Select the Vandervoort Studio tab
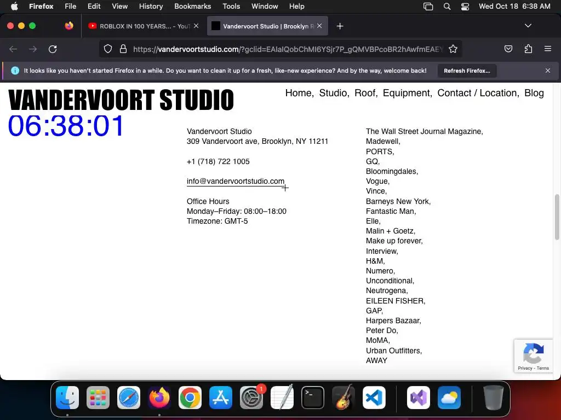Screen dimensions: 561x420 pyautogui.click(x=267, y=26)
